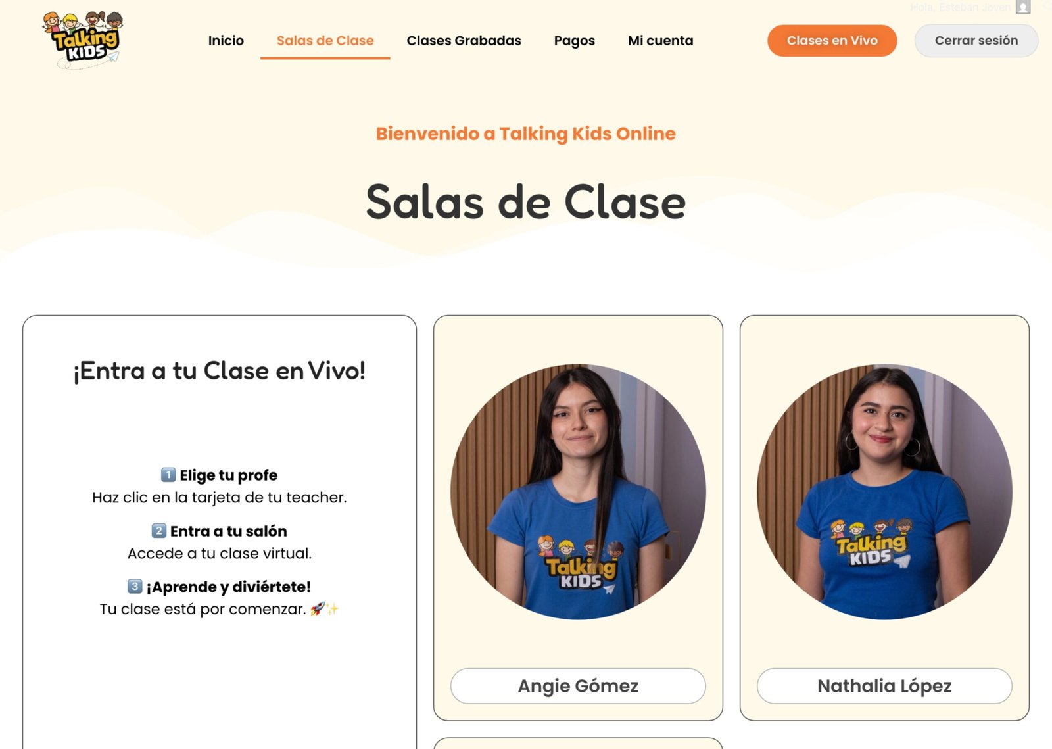The width and height of the screenshot is (1052, 749).
Task: Click the Nathalia López name button
Action: (x=884, y=686)
